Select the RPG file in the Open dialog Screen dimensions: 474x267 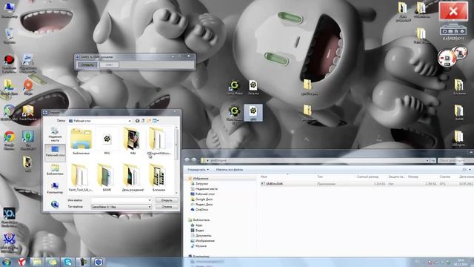pyautogui.click(x=107, y=142)
